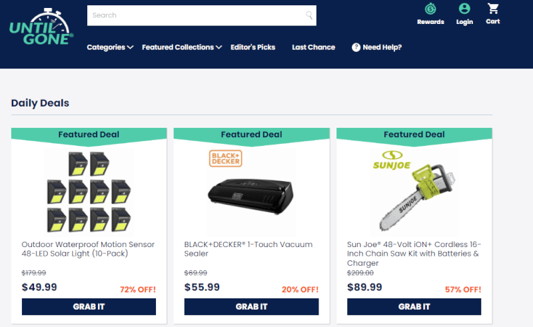Expand the Featured Collections dropdown

[182, 47]
